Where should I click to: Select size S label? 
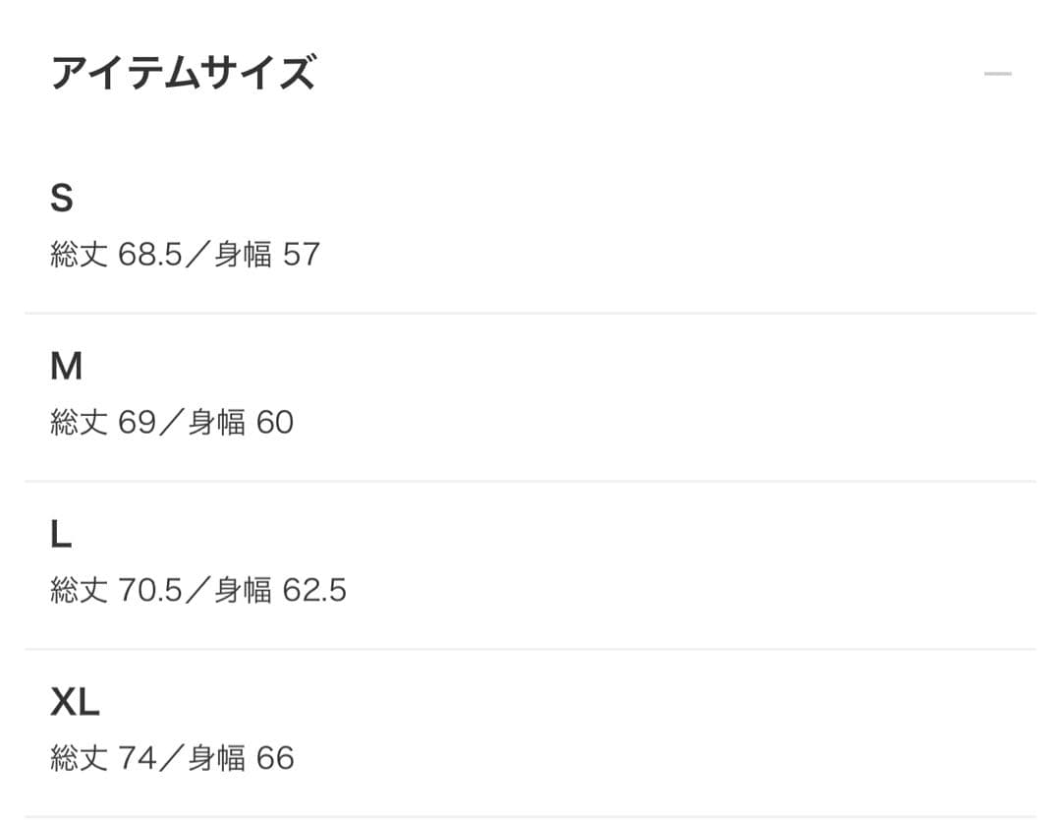click(63, 200)
